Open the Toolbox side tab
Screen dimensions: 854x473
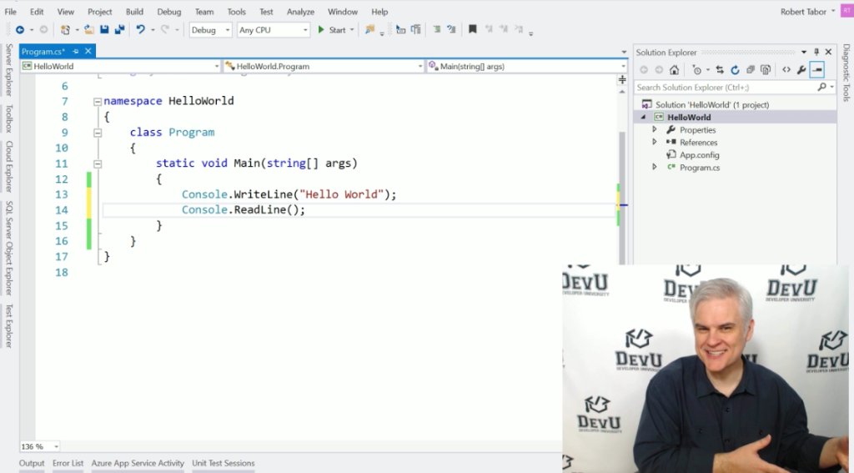point(8,118)
